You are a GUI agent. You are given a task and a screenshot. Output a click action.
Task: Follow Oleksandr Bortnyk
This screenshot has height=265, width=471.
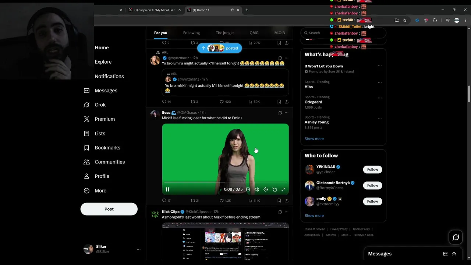[x=372, y=185]
